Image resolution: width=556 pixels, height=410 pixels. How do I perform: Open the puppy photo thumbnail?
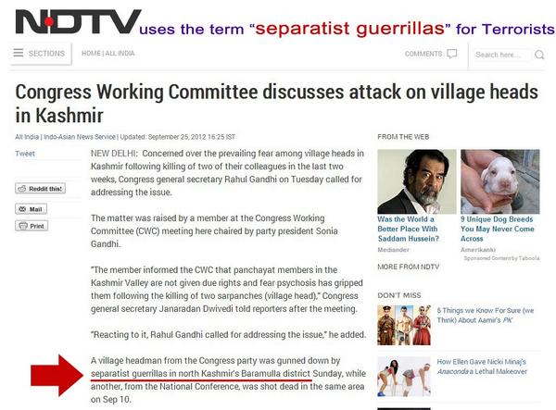[500, 181]
